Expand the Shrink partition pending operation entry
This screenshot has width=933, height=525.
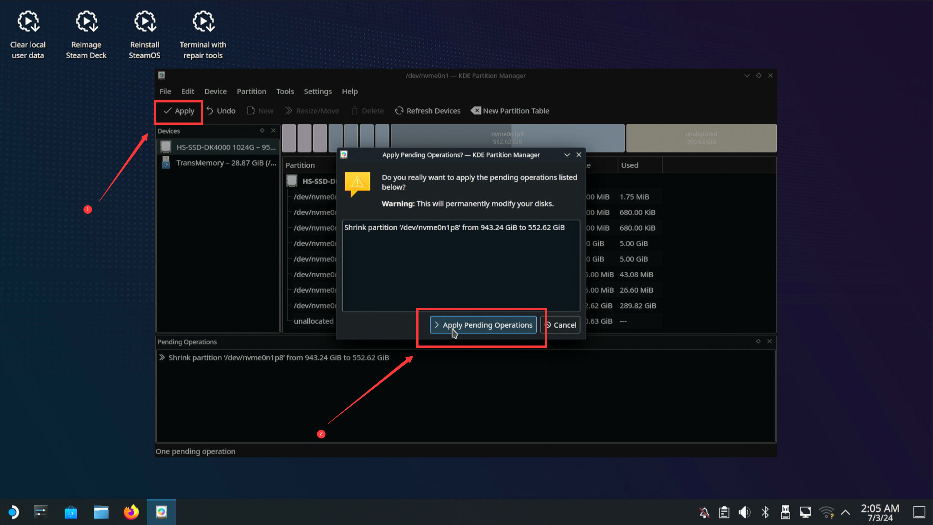coord(162,357)
